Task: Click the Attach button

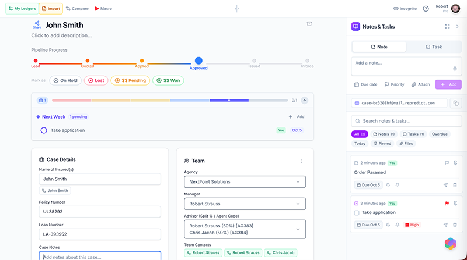Action: (420, 84)
